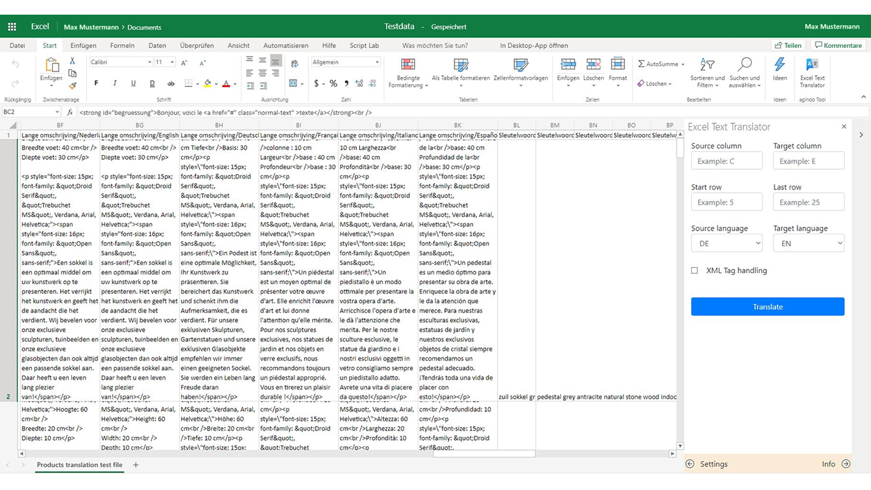The width and height of the screenshot is (871, 490).
Task: Apply percent number format
Action: tap(333, 84)
